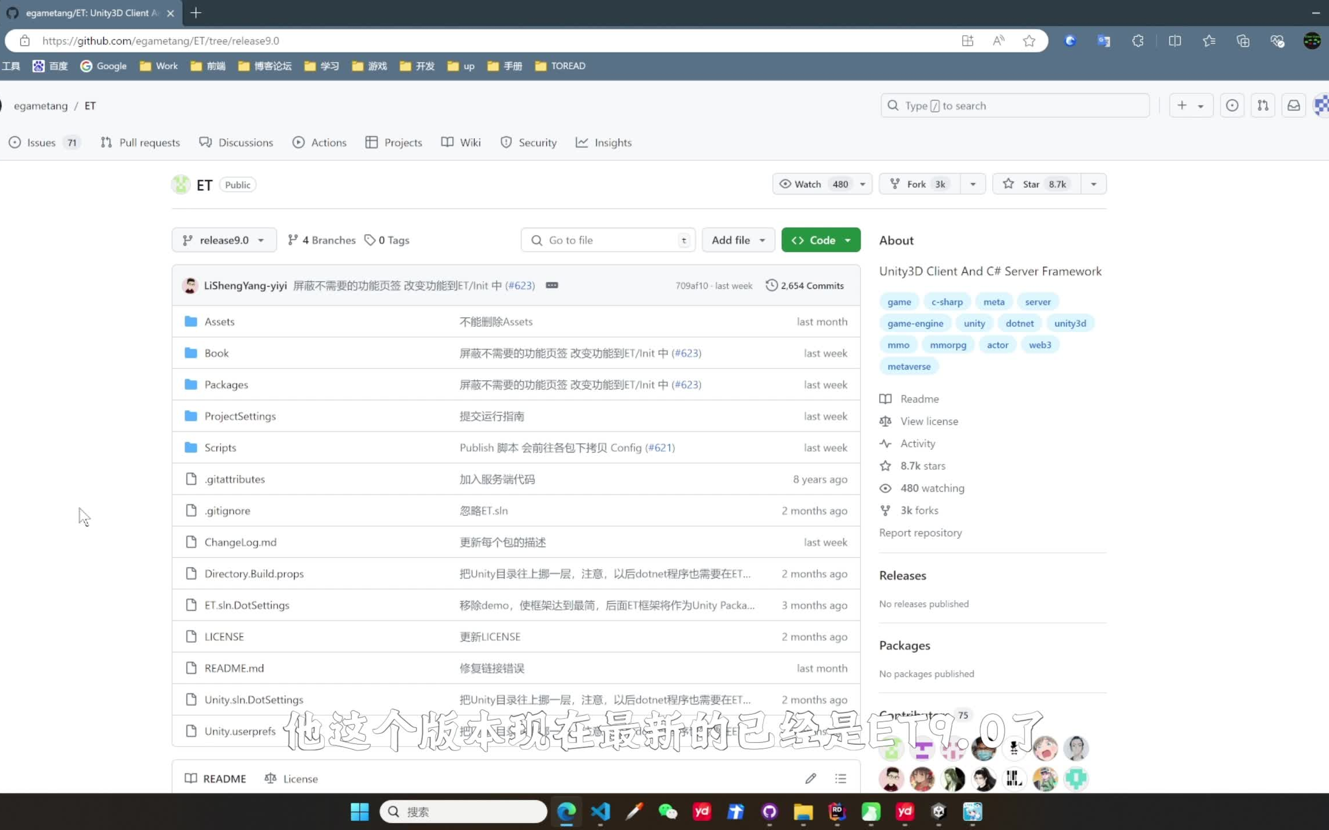Launch Visual Studio Code from taskbar
Viewport: 1329px width, 830px height.
click(x=600, y=812)
